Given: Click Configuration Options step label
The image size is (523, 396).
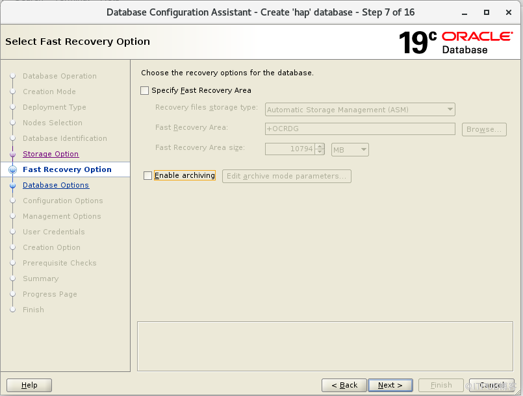Looking at the screenshot, I should tap(63, 201).
